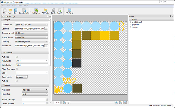Image resolution: width=175 pixels, height=108 pixels.
Task: Open the Edit menu
Action: [x=9, y=6]
